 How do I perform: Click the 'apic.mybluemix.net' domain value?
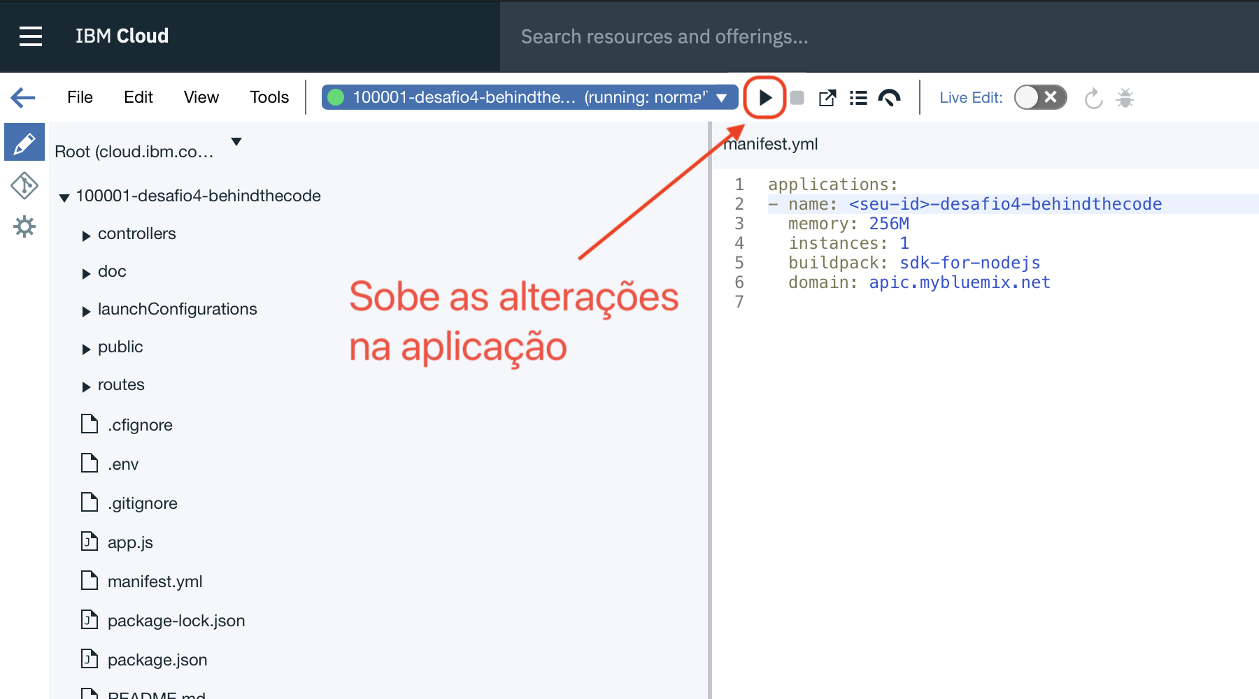[960, 282]
